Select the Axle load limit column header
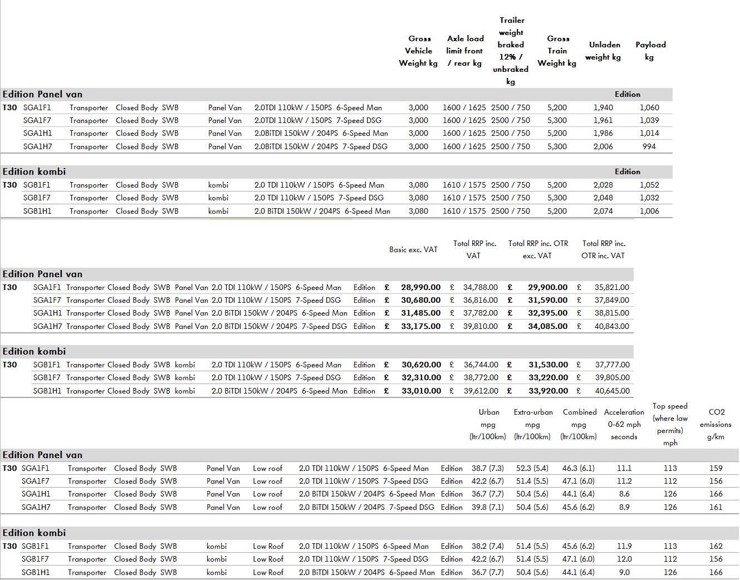 (465, 51)
